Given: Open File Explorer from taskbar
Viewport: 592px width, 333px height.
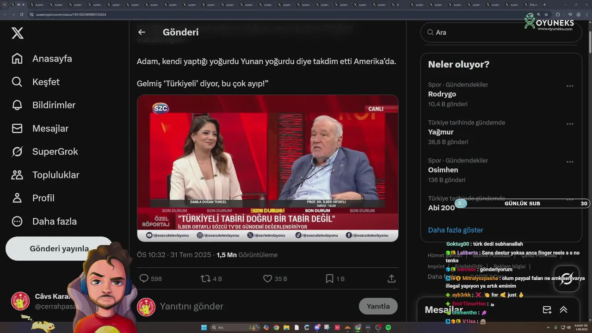Looking at the screenshot, I should [x=286, y=327].
